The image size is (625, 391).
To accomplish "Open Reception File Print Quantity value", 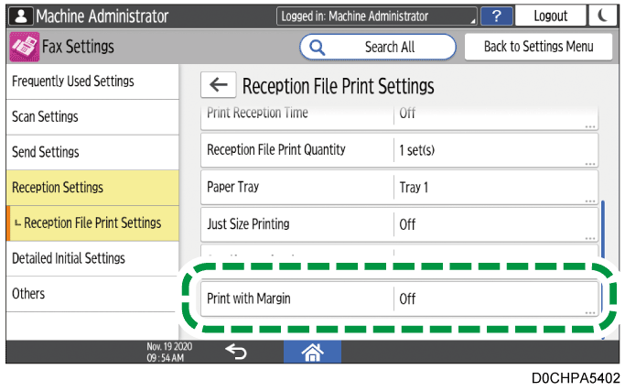I will [496, 150].
